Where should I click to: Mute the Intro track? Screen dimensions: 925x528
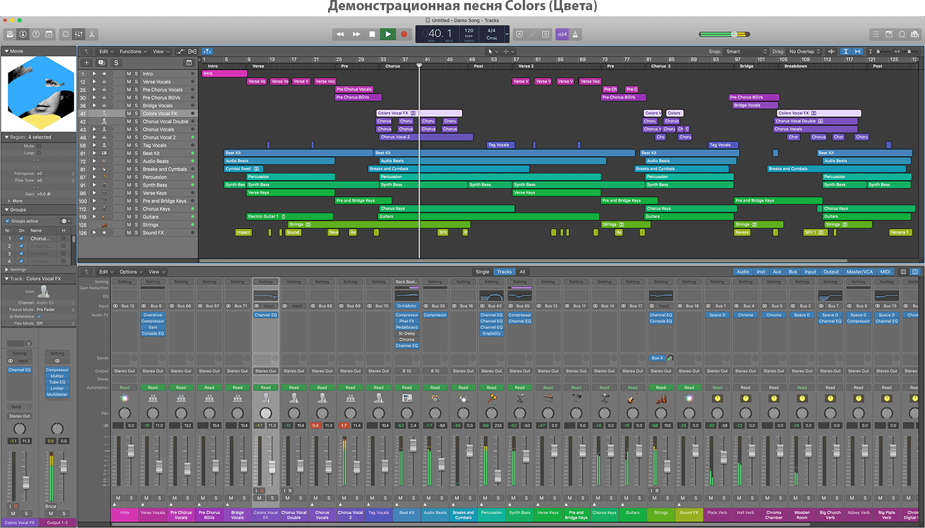[x=129, y=73]
